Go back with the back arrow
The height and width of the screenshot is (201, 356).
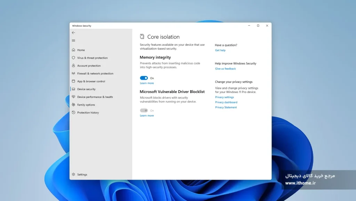[73, 33]
